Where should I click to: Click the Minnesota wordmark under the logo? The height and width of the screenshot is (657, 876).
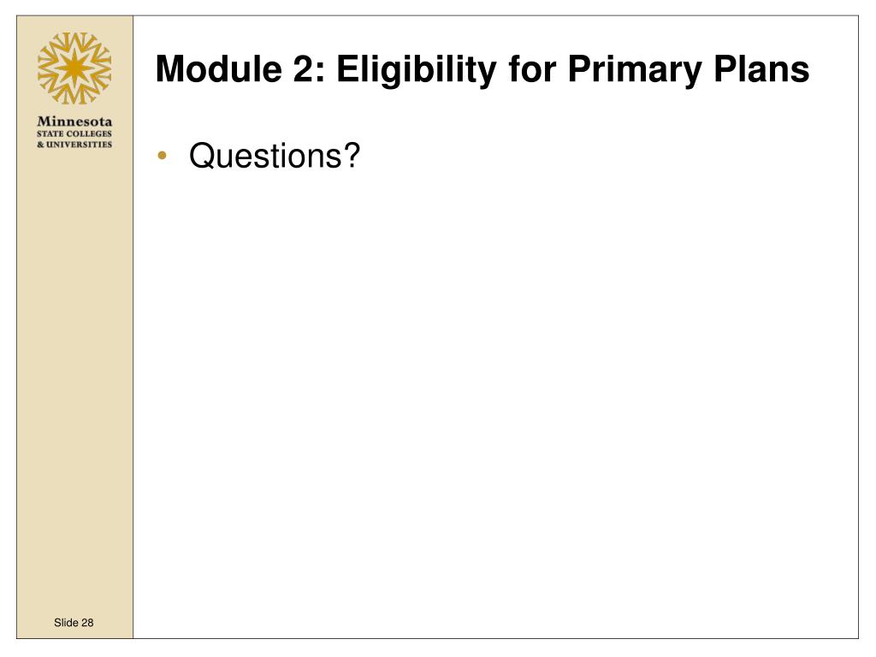pos(74,121)
